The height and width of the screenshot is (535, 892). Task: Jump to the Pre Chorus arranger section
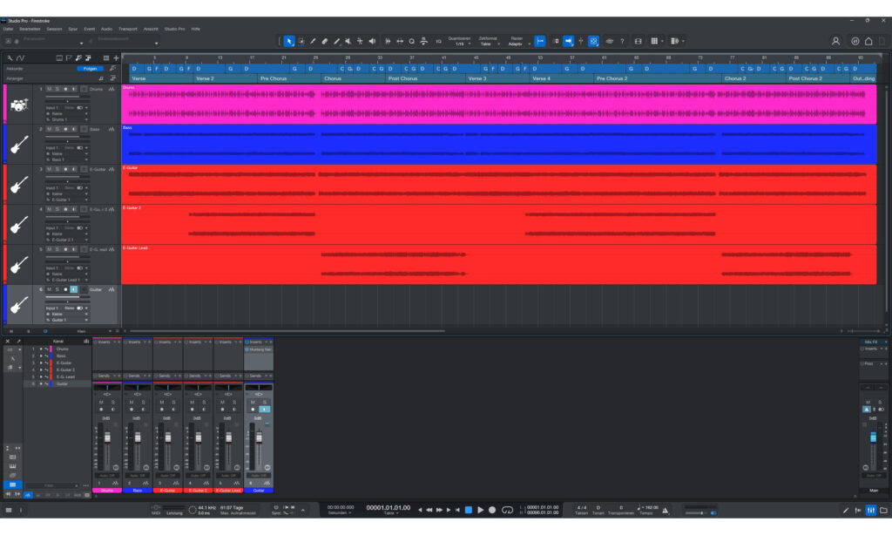(274, 78)
